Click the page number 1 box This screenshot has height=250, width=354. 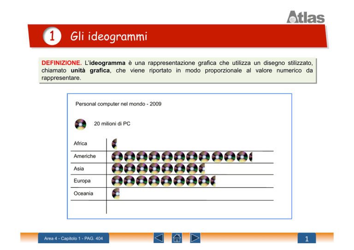pyautogui.click(x=307, y=238)
